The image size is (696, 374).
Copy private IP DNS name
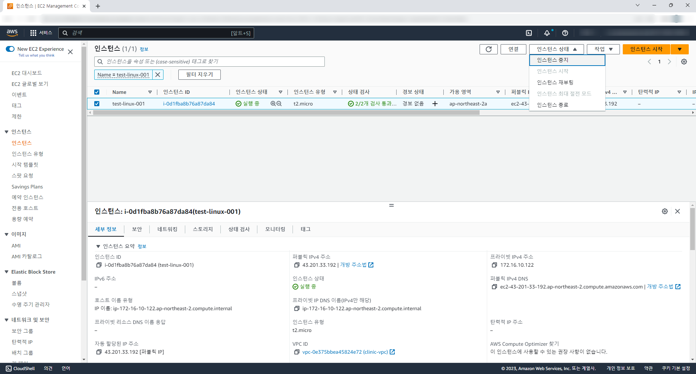click(x=297, y=308)
